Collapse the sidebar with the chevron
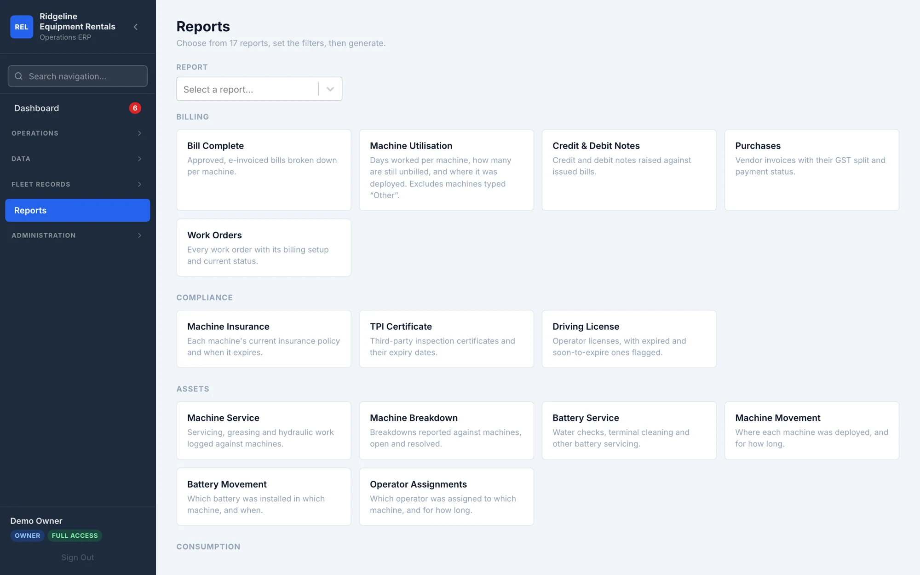The width and height of the screenshot is (920, 575). coord(136,27)
